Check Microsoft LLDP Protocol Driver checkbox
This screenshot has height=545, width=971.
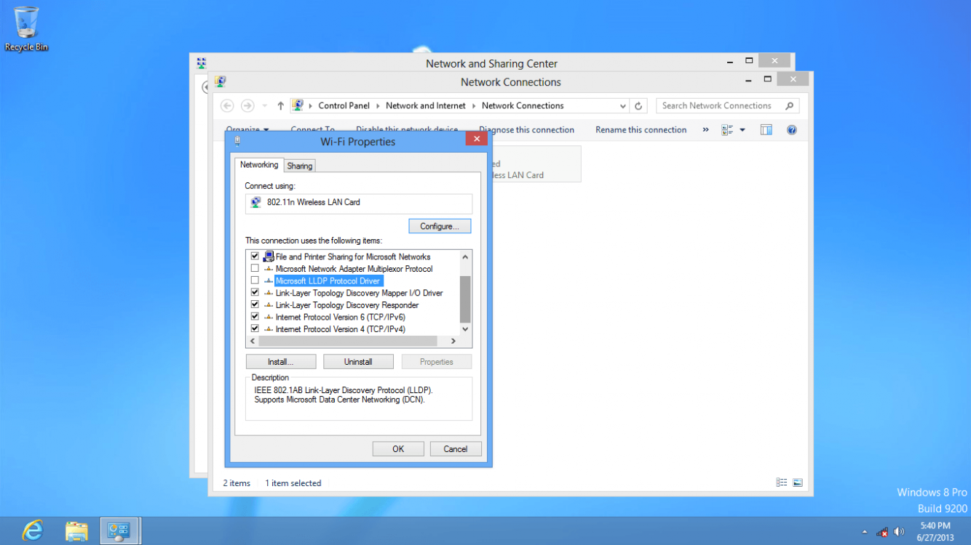[x=255, y=281]
